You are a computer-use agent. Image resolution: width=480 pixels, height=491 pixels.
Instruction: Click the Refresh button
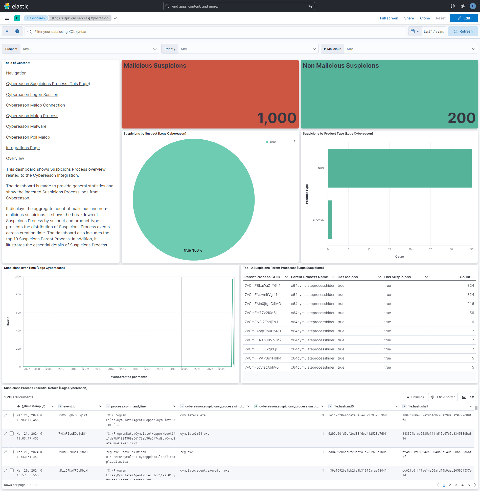[463, 31]
